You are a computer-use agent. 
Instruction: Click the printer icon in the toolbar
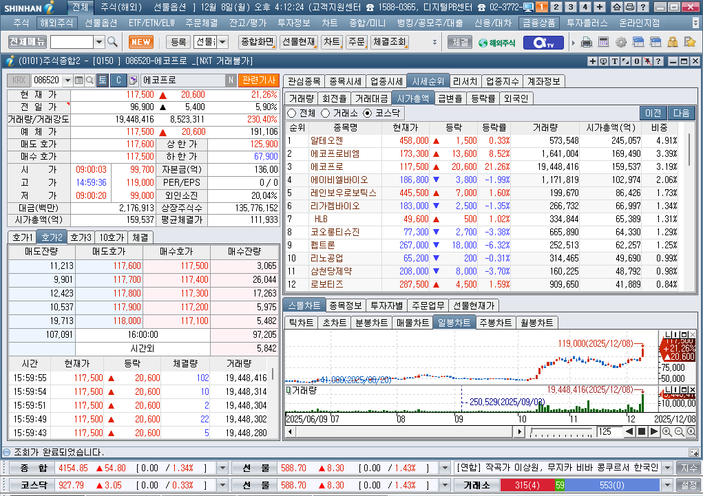[x=587, y=42]
